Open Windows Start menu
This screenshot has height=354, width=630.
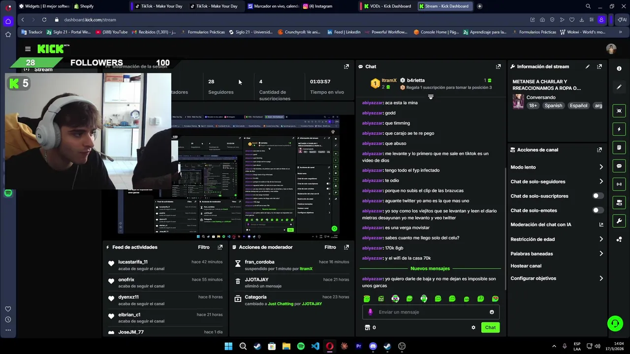[228, 346]
